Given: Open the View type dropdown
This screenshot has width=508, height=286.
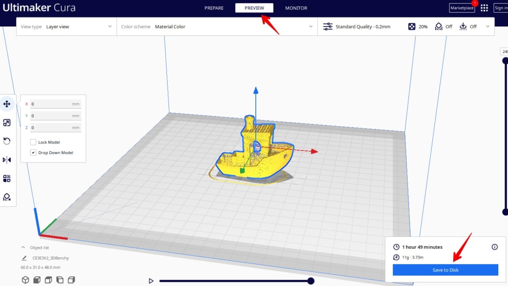Looking at the screenshot, I should 66,26.
